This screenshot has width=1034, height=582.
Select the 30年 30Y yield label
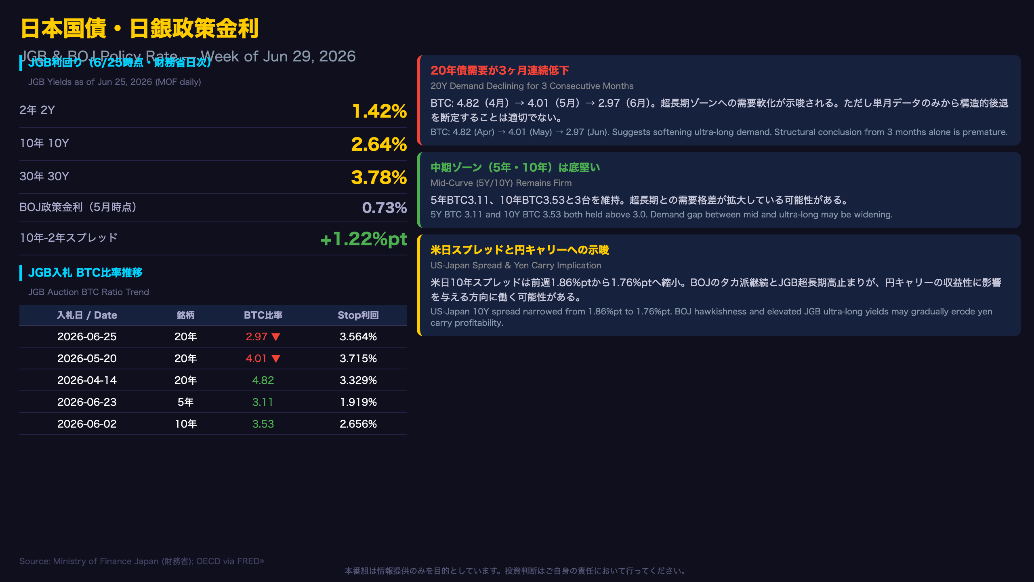coord(44,176)
